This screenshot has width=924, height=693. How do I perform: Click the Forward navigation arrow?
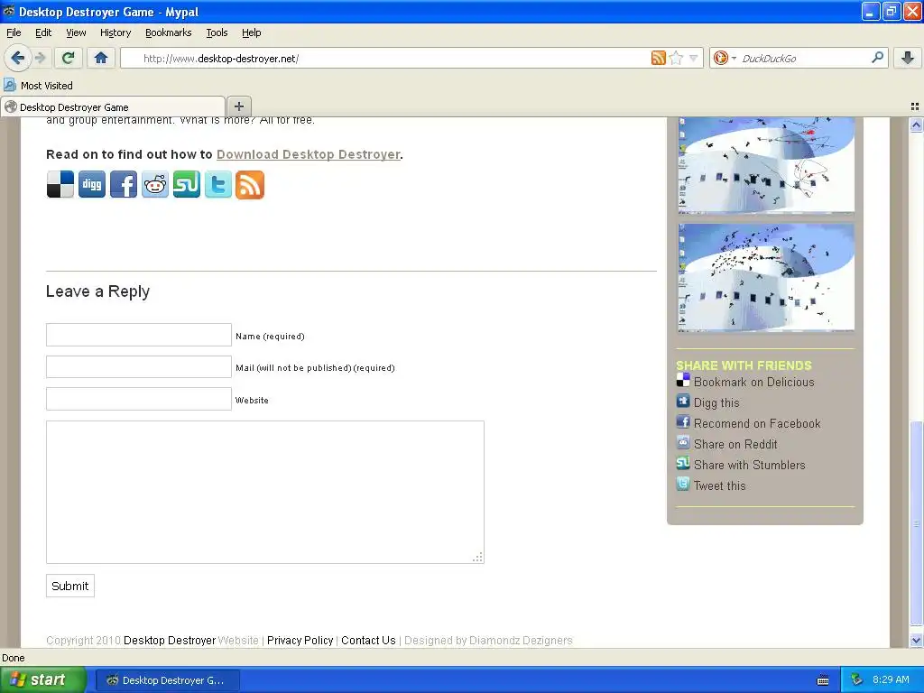pyautogui.click(x=40, y=58)
